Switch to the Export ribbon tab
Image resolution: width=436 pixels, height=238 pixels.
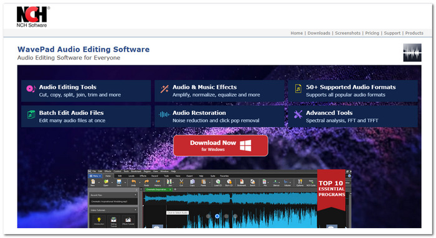click(189, 176)
